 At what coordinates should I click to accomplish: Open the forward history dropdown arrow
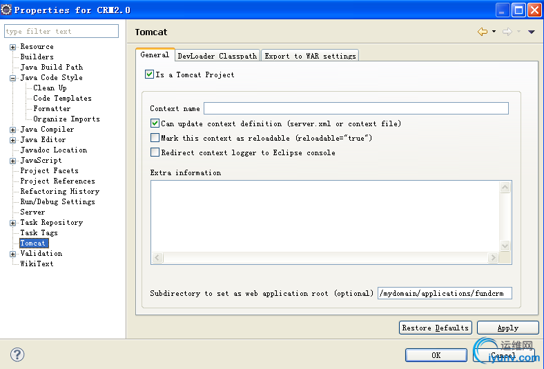pos(518,32)
